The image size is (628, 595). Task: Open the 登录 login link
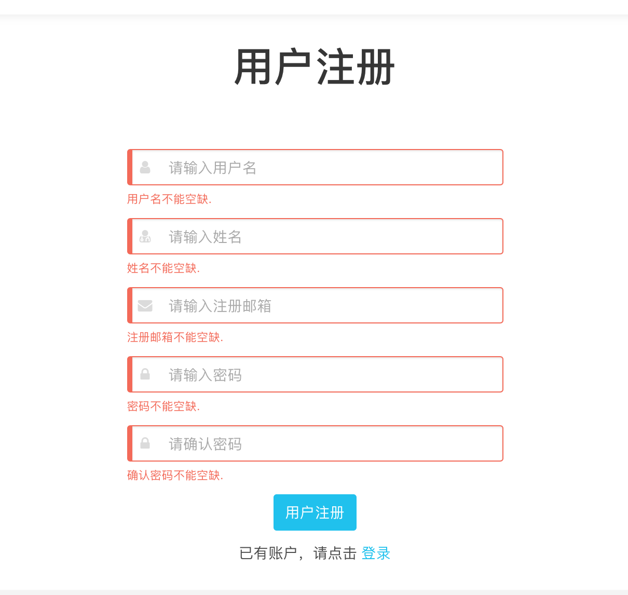(x=376, y=553)
